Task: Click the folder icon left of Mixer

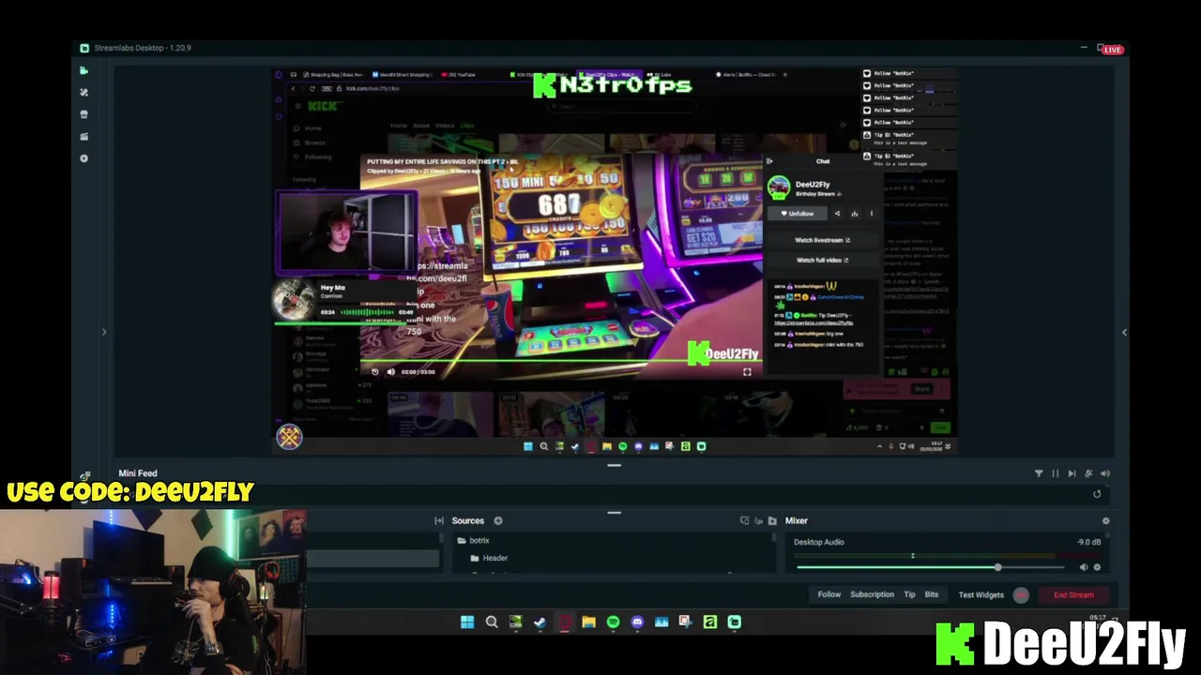Action: pyautogui.click(x=772, y=520)
